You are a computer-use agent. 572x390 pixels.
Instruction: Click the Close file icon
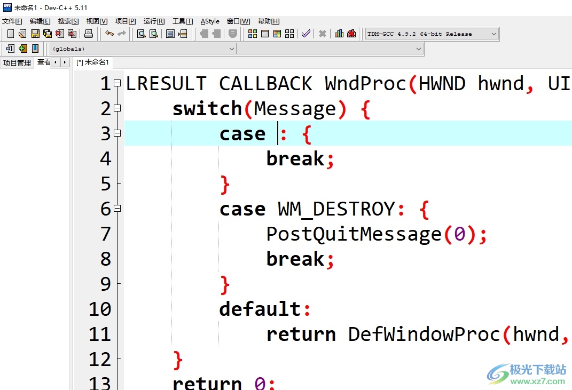(x=60, y=34)
